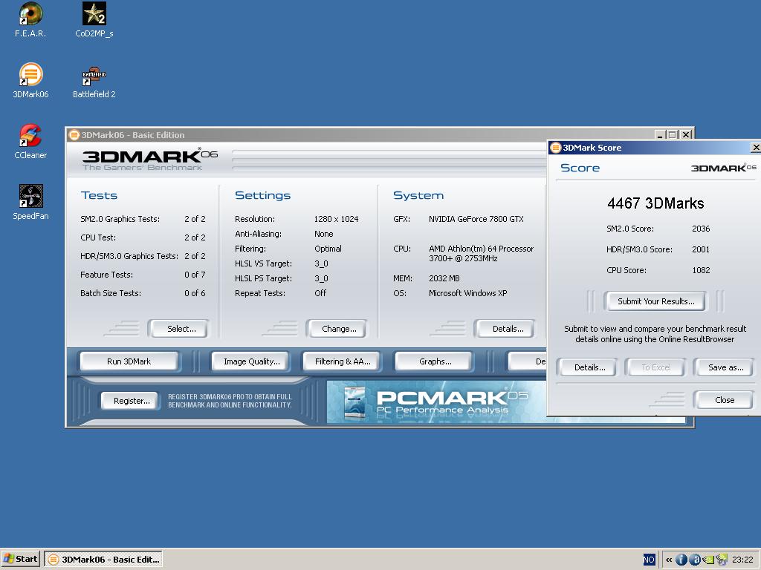The height and width of the screenshot is (570, 761).
Task: Open Filtering & AA options
Action: click(x=342, y=361)
